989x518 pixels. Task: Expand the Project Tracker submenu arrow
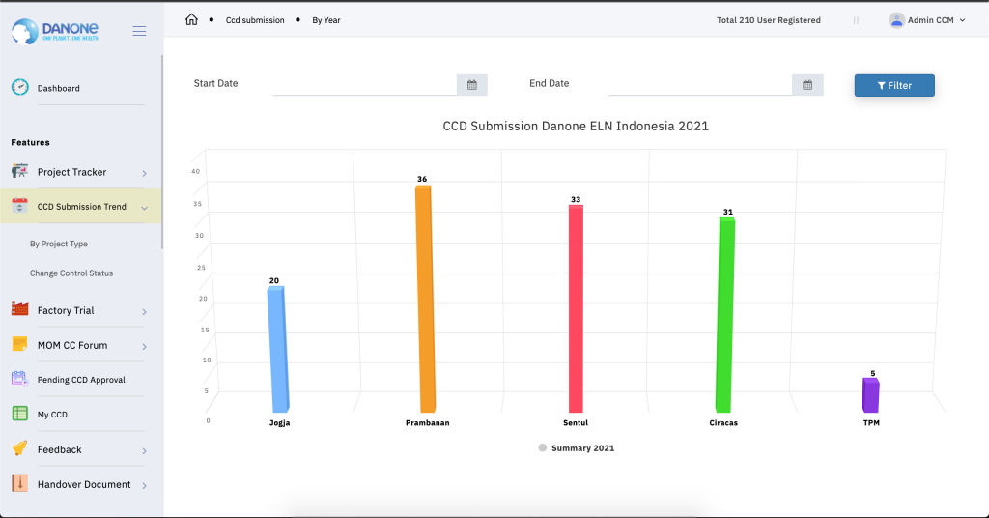(x=145, y=173)
